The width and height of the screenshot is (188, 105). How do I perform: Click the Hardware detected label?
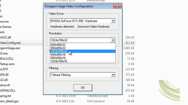62,27
